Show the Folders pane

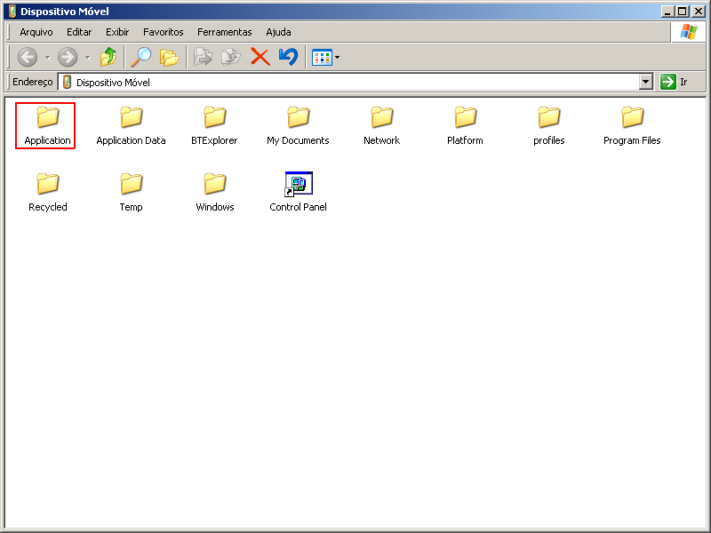169,57
